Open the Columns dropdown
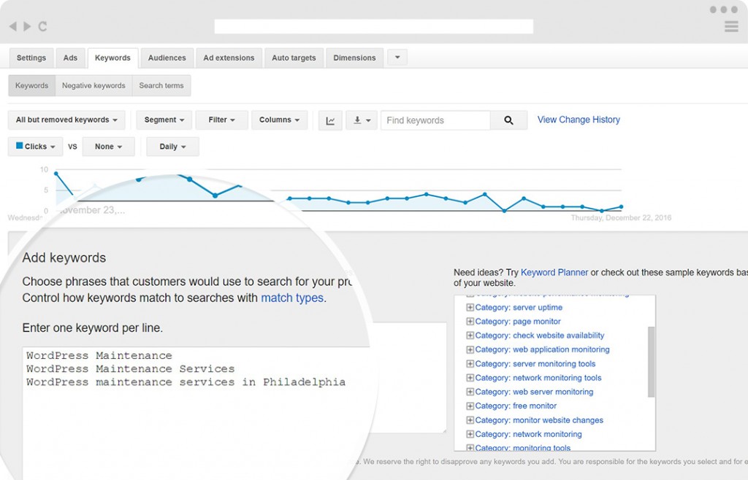The width and height of the screenshot is (748, 480). point(279,120)
